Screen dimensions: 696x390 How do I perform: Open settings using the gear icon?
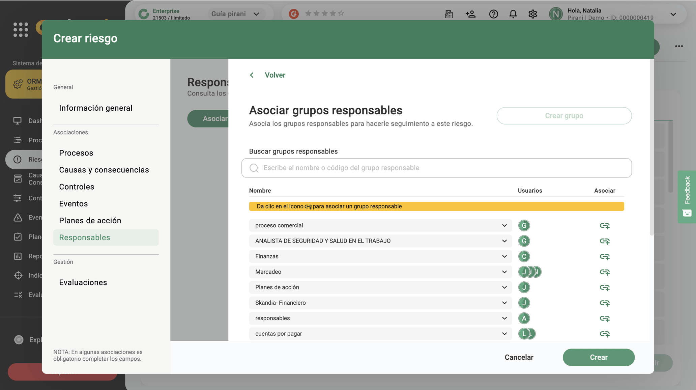(x=533, y=14)
